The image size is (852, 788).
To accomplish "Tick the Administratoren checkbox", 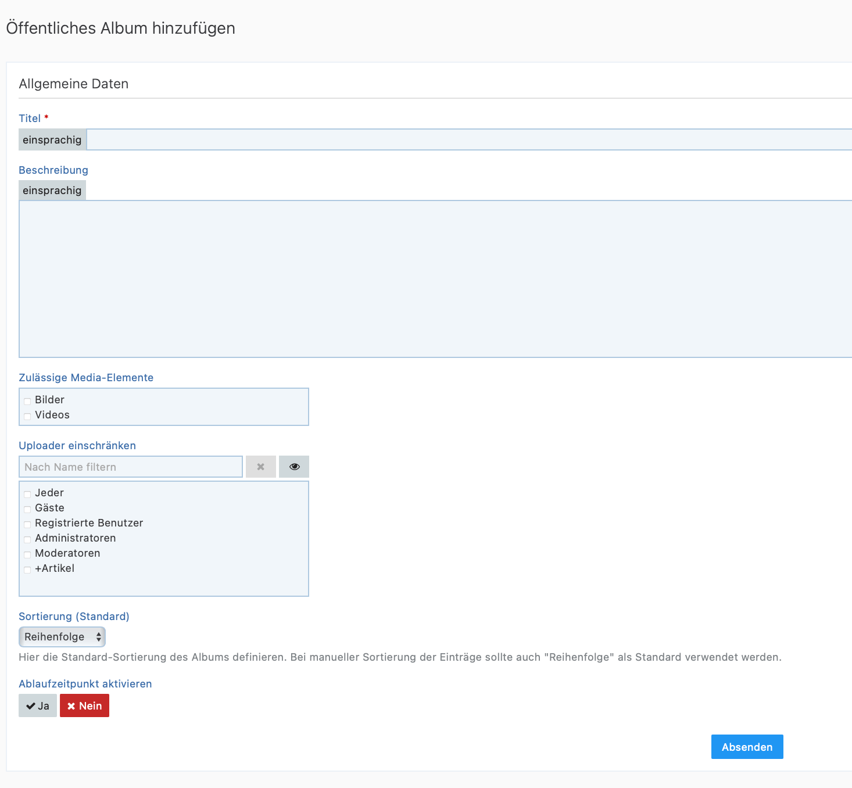I will [x=27, y=539].
